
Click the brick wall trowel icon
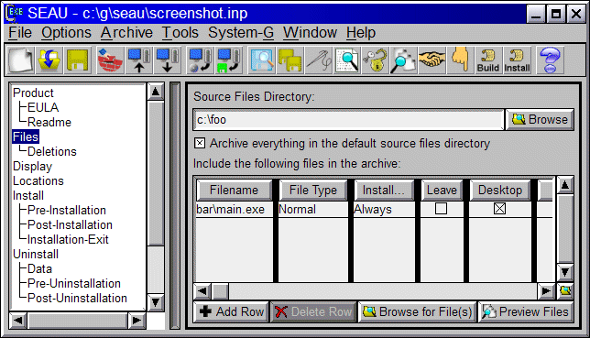[110, 60]
